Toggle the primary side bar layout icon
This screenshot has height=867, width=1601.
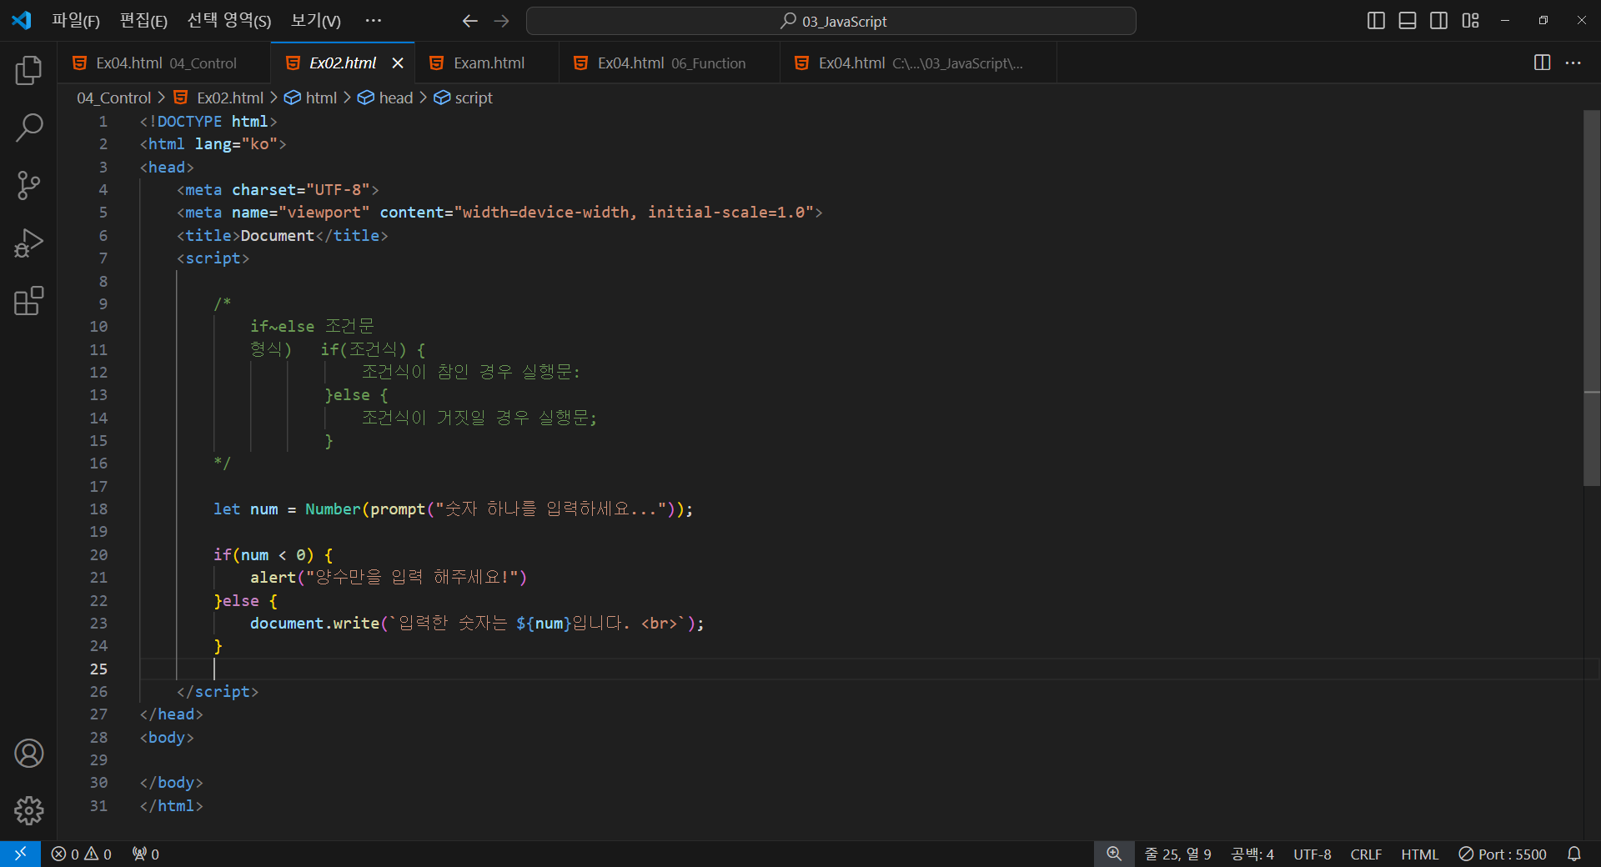tap(1376, 21)
